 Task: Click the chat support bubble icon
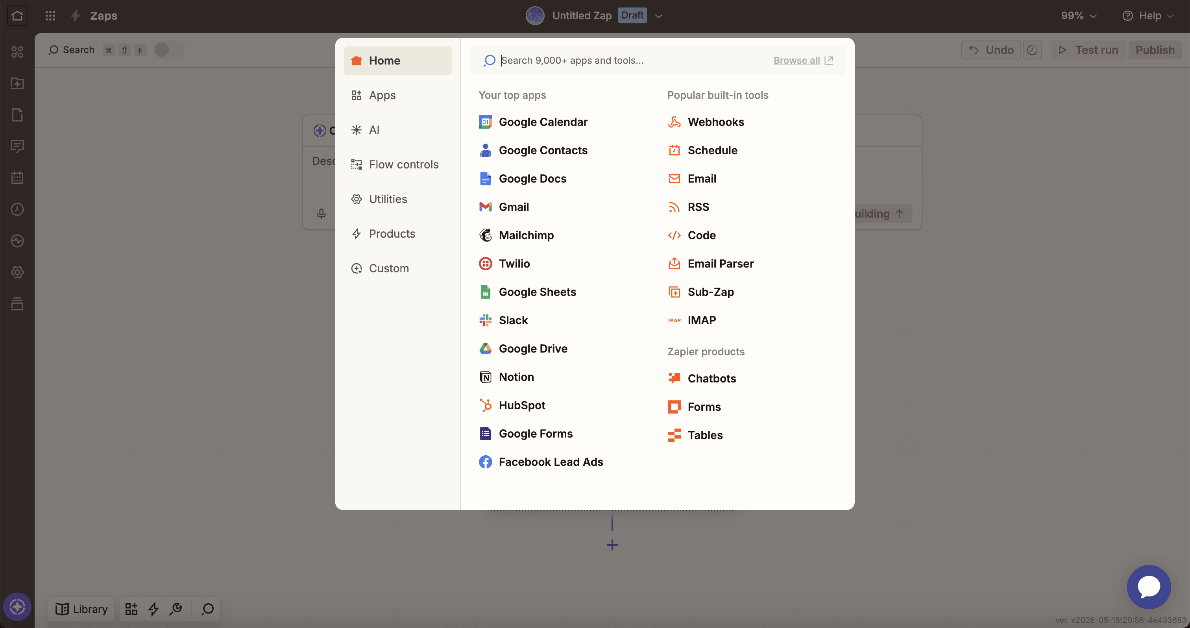[1148, 587]
